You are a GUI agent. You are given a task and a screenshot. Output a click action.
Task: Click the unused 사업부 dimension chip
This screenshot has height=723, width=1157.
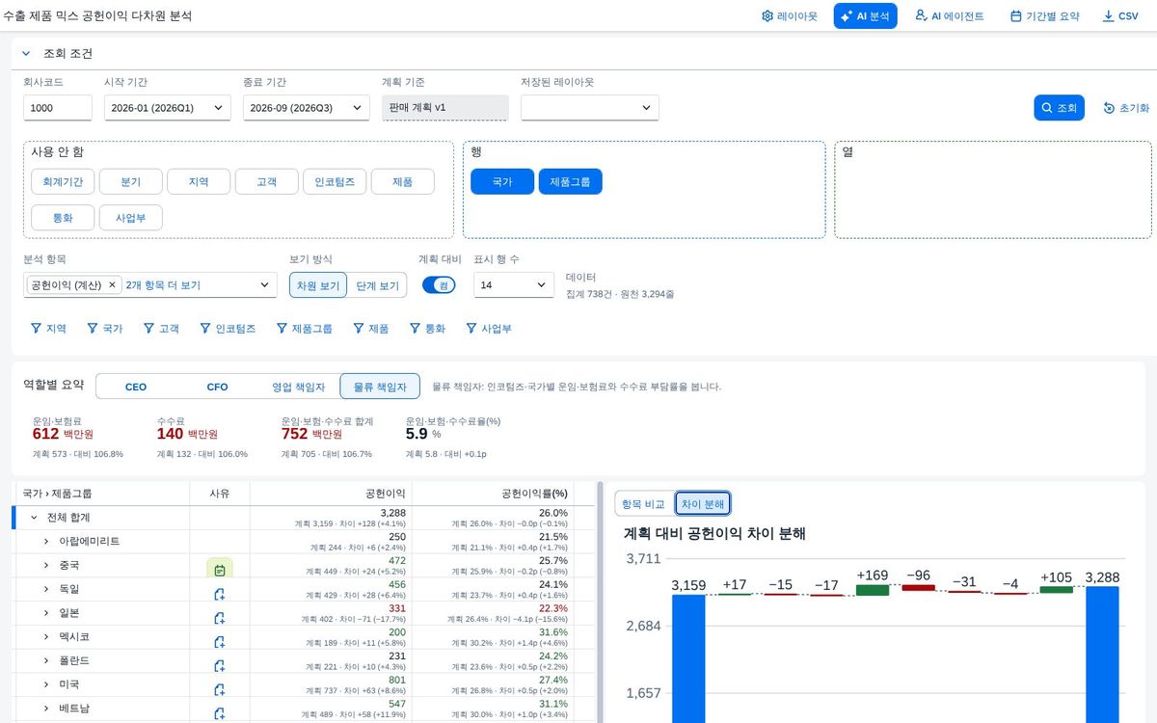(131, 218)
